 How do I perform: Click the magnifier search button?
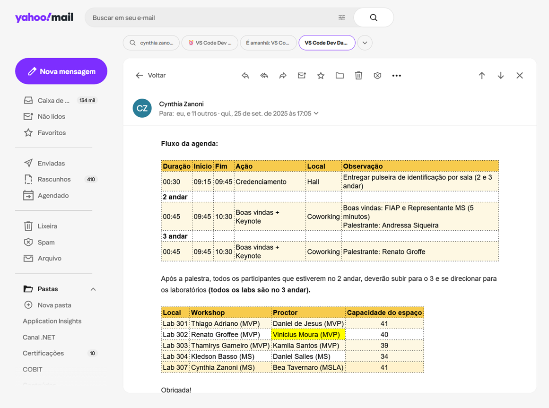click(x=374, y=17)
